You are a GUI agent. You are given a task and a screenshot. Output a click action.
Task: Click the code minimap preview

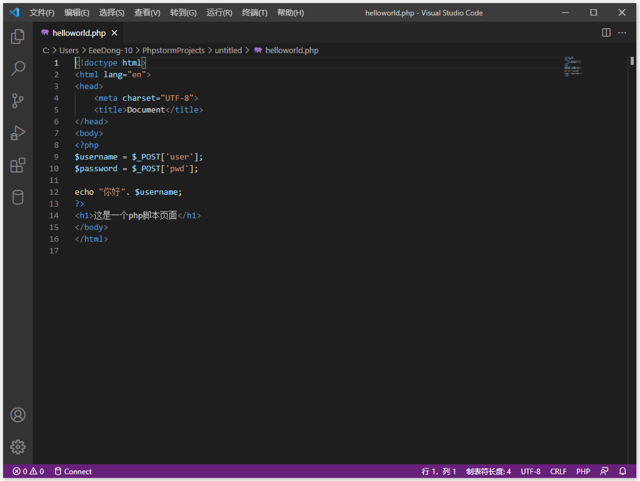(573, 66)
